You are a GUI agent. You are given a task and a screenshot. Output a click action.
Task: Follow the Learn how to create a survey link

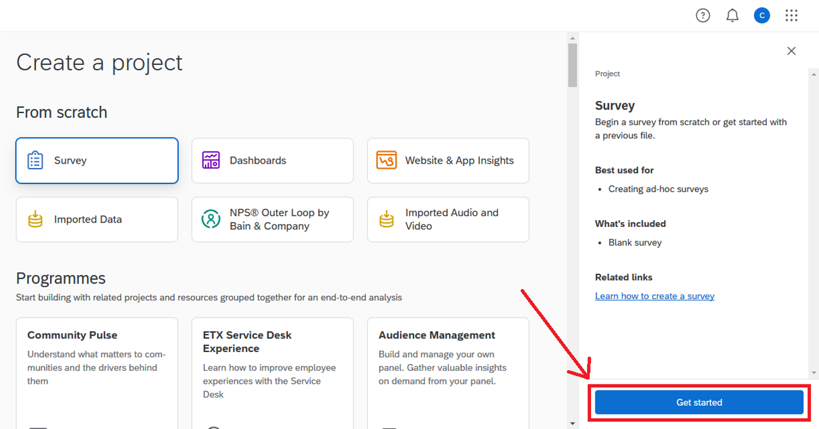click(654, 296)
